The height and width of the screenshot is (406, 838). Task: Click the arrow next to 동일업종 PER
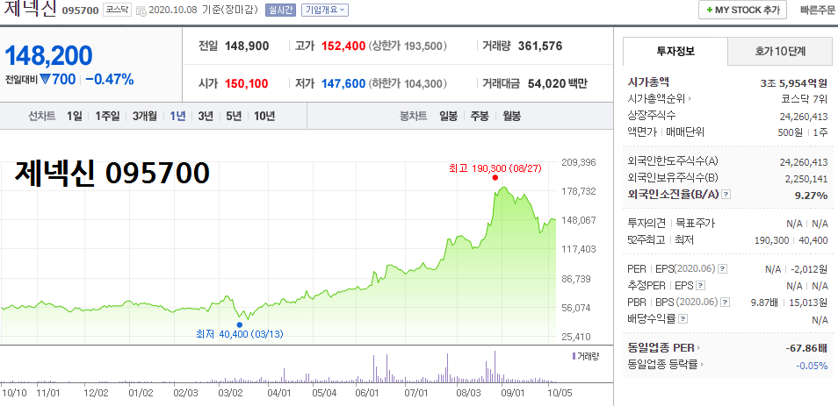click(699, 348)
